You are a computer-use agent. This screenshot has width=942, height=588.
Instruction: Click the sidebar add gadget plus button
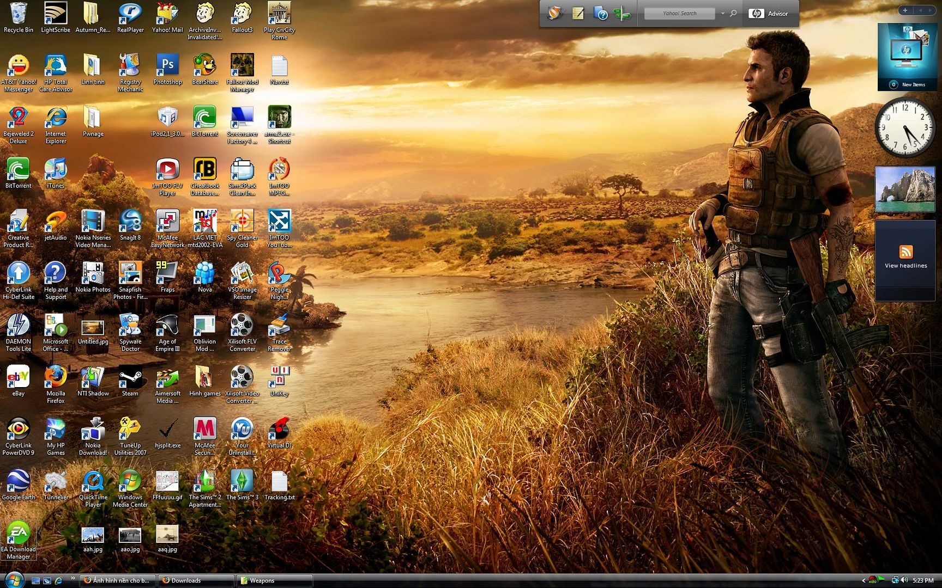[905, 10]
